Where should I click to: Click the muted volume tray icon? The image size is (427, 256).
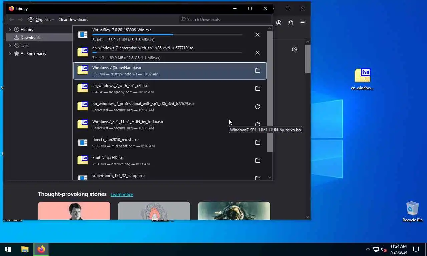[384, 249]
